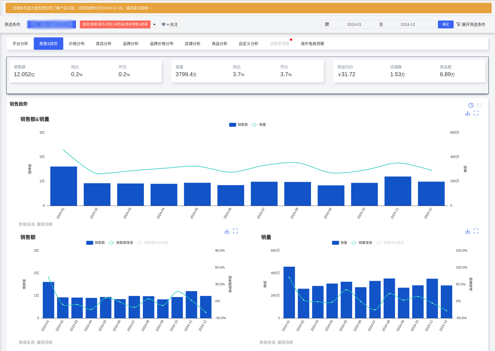The height and width of the screenshot is (351, 495).
Task: Toggle 销量增速 legend
Action: click(x=361, y=243)
